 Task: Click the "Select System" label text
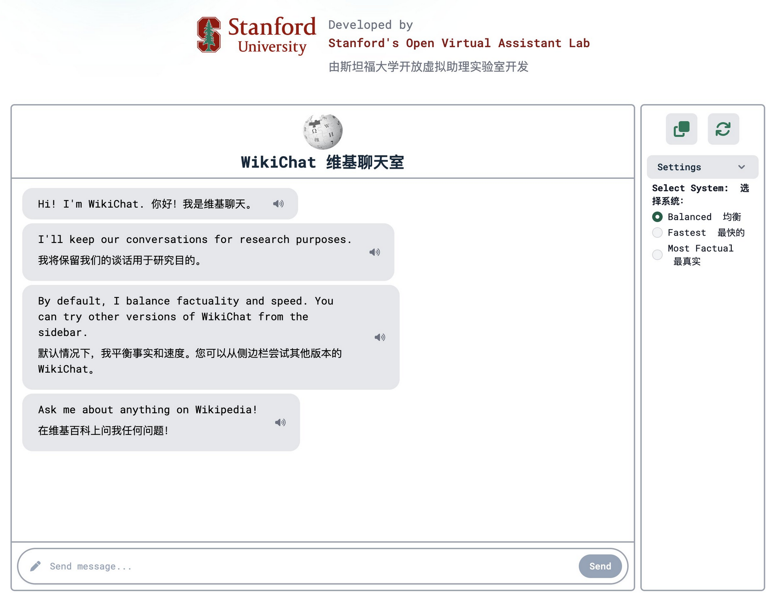[x=690, y=188]
